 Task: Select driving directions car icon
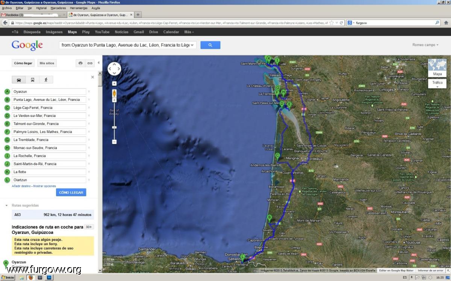coord(19,79)
